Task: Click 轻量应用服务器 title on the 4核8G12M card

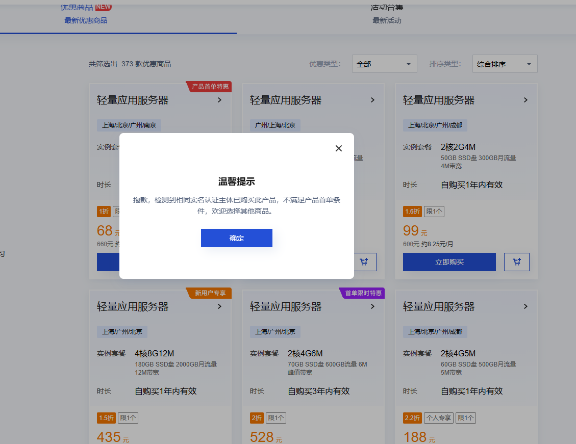Action: 133,306
